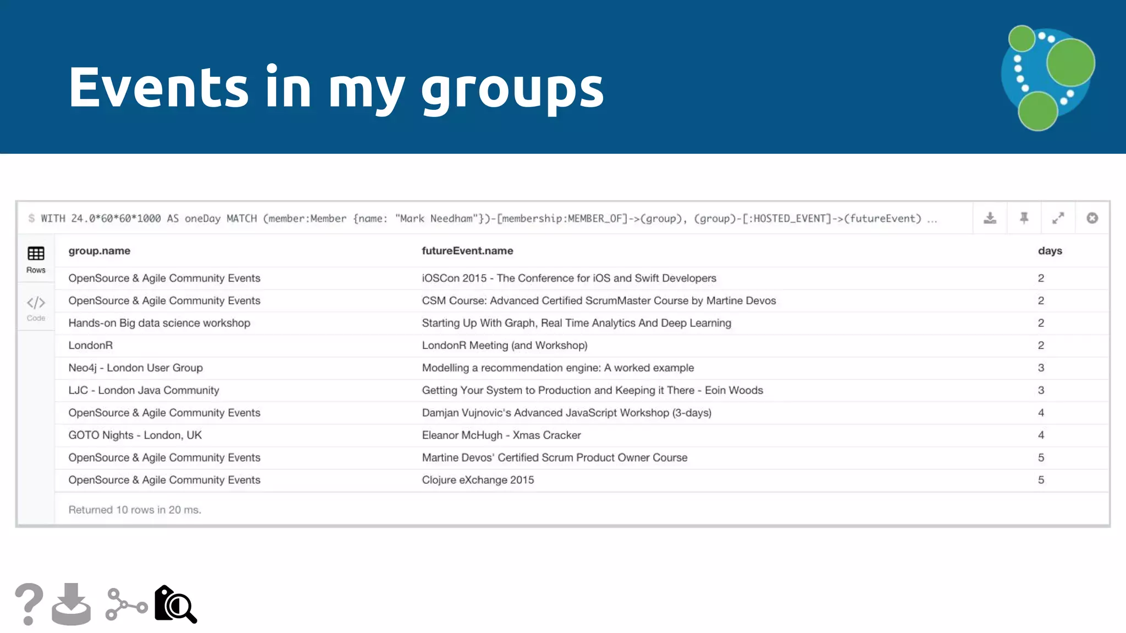1126x633 pixels.
Task: Click the Clojure eXchange 2015 event
Action: 478,480
